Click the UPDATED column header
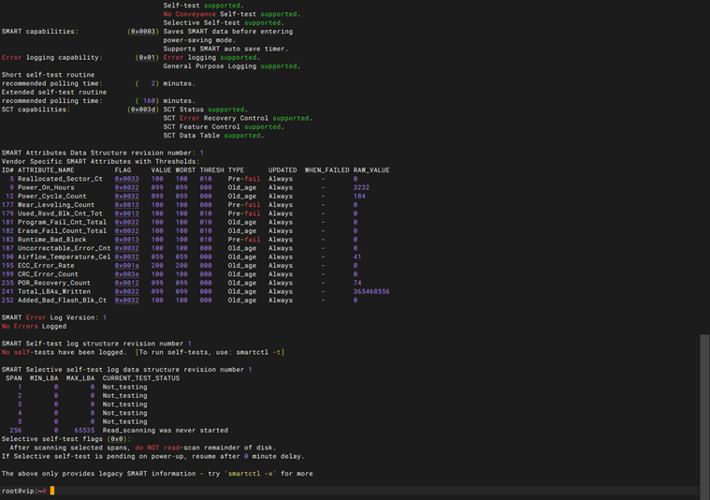This screenshot has width=710, height=500. (283, 170)
